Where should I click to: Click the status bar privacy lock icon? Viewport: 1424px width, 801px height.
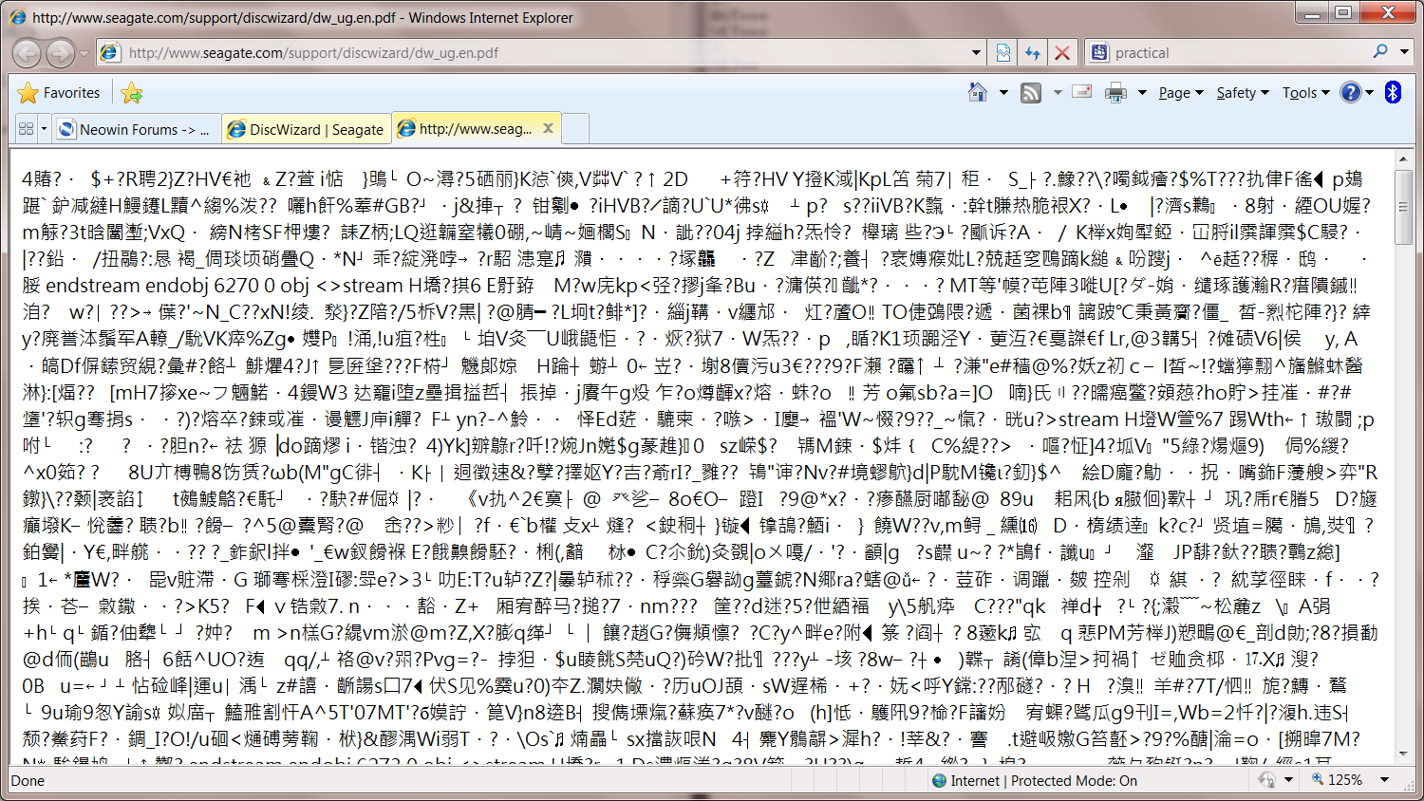click(x=1266, y=780)
